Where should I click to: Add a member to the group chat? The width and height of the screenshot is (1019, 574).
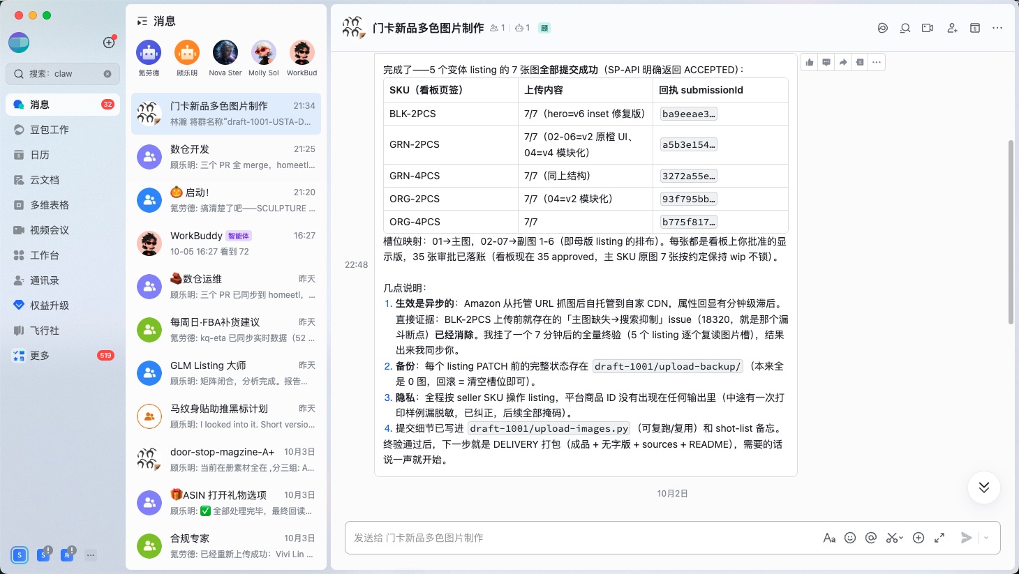click(x=952, y=28)
